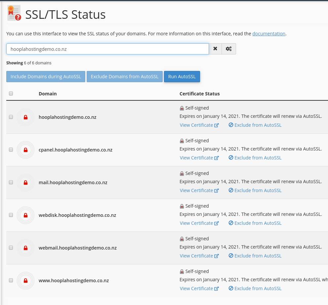Click red lock icon for hooplahostingdemo.co.nz
Image resolution: width=328 pixels, height=305 pixels.
25,117
